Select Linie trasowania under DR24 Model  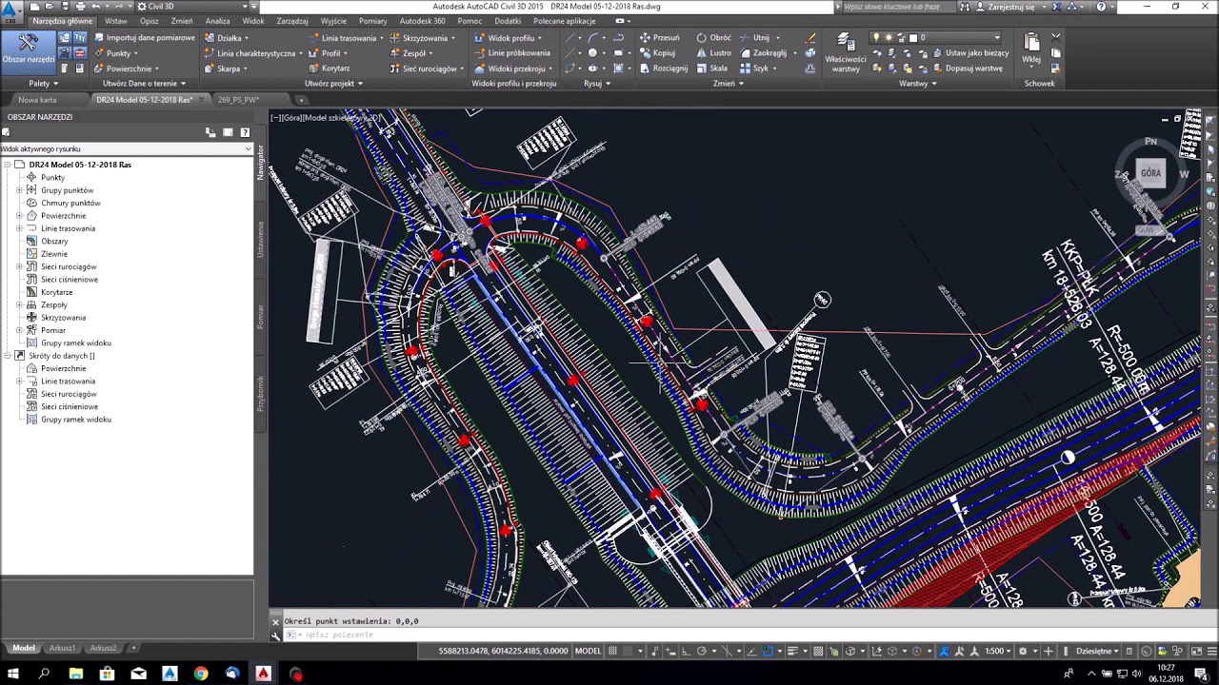pos(68,228)
